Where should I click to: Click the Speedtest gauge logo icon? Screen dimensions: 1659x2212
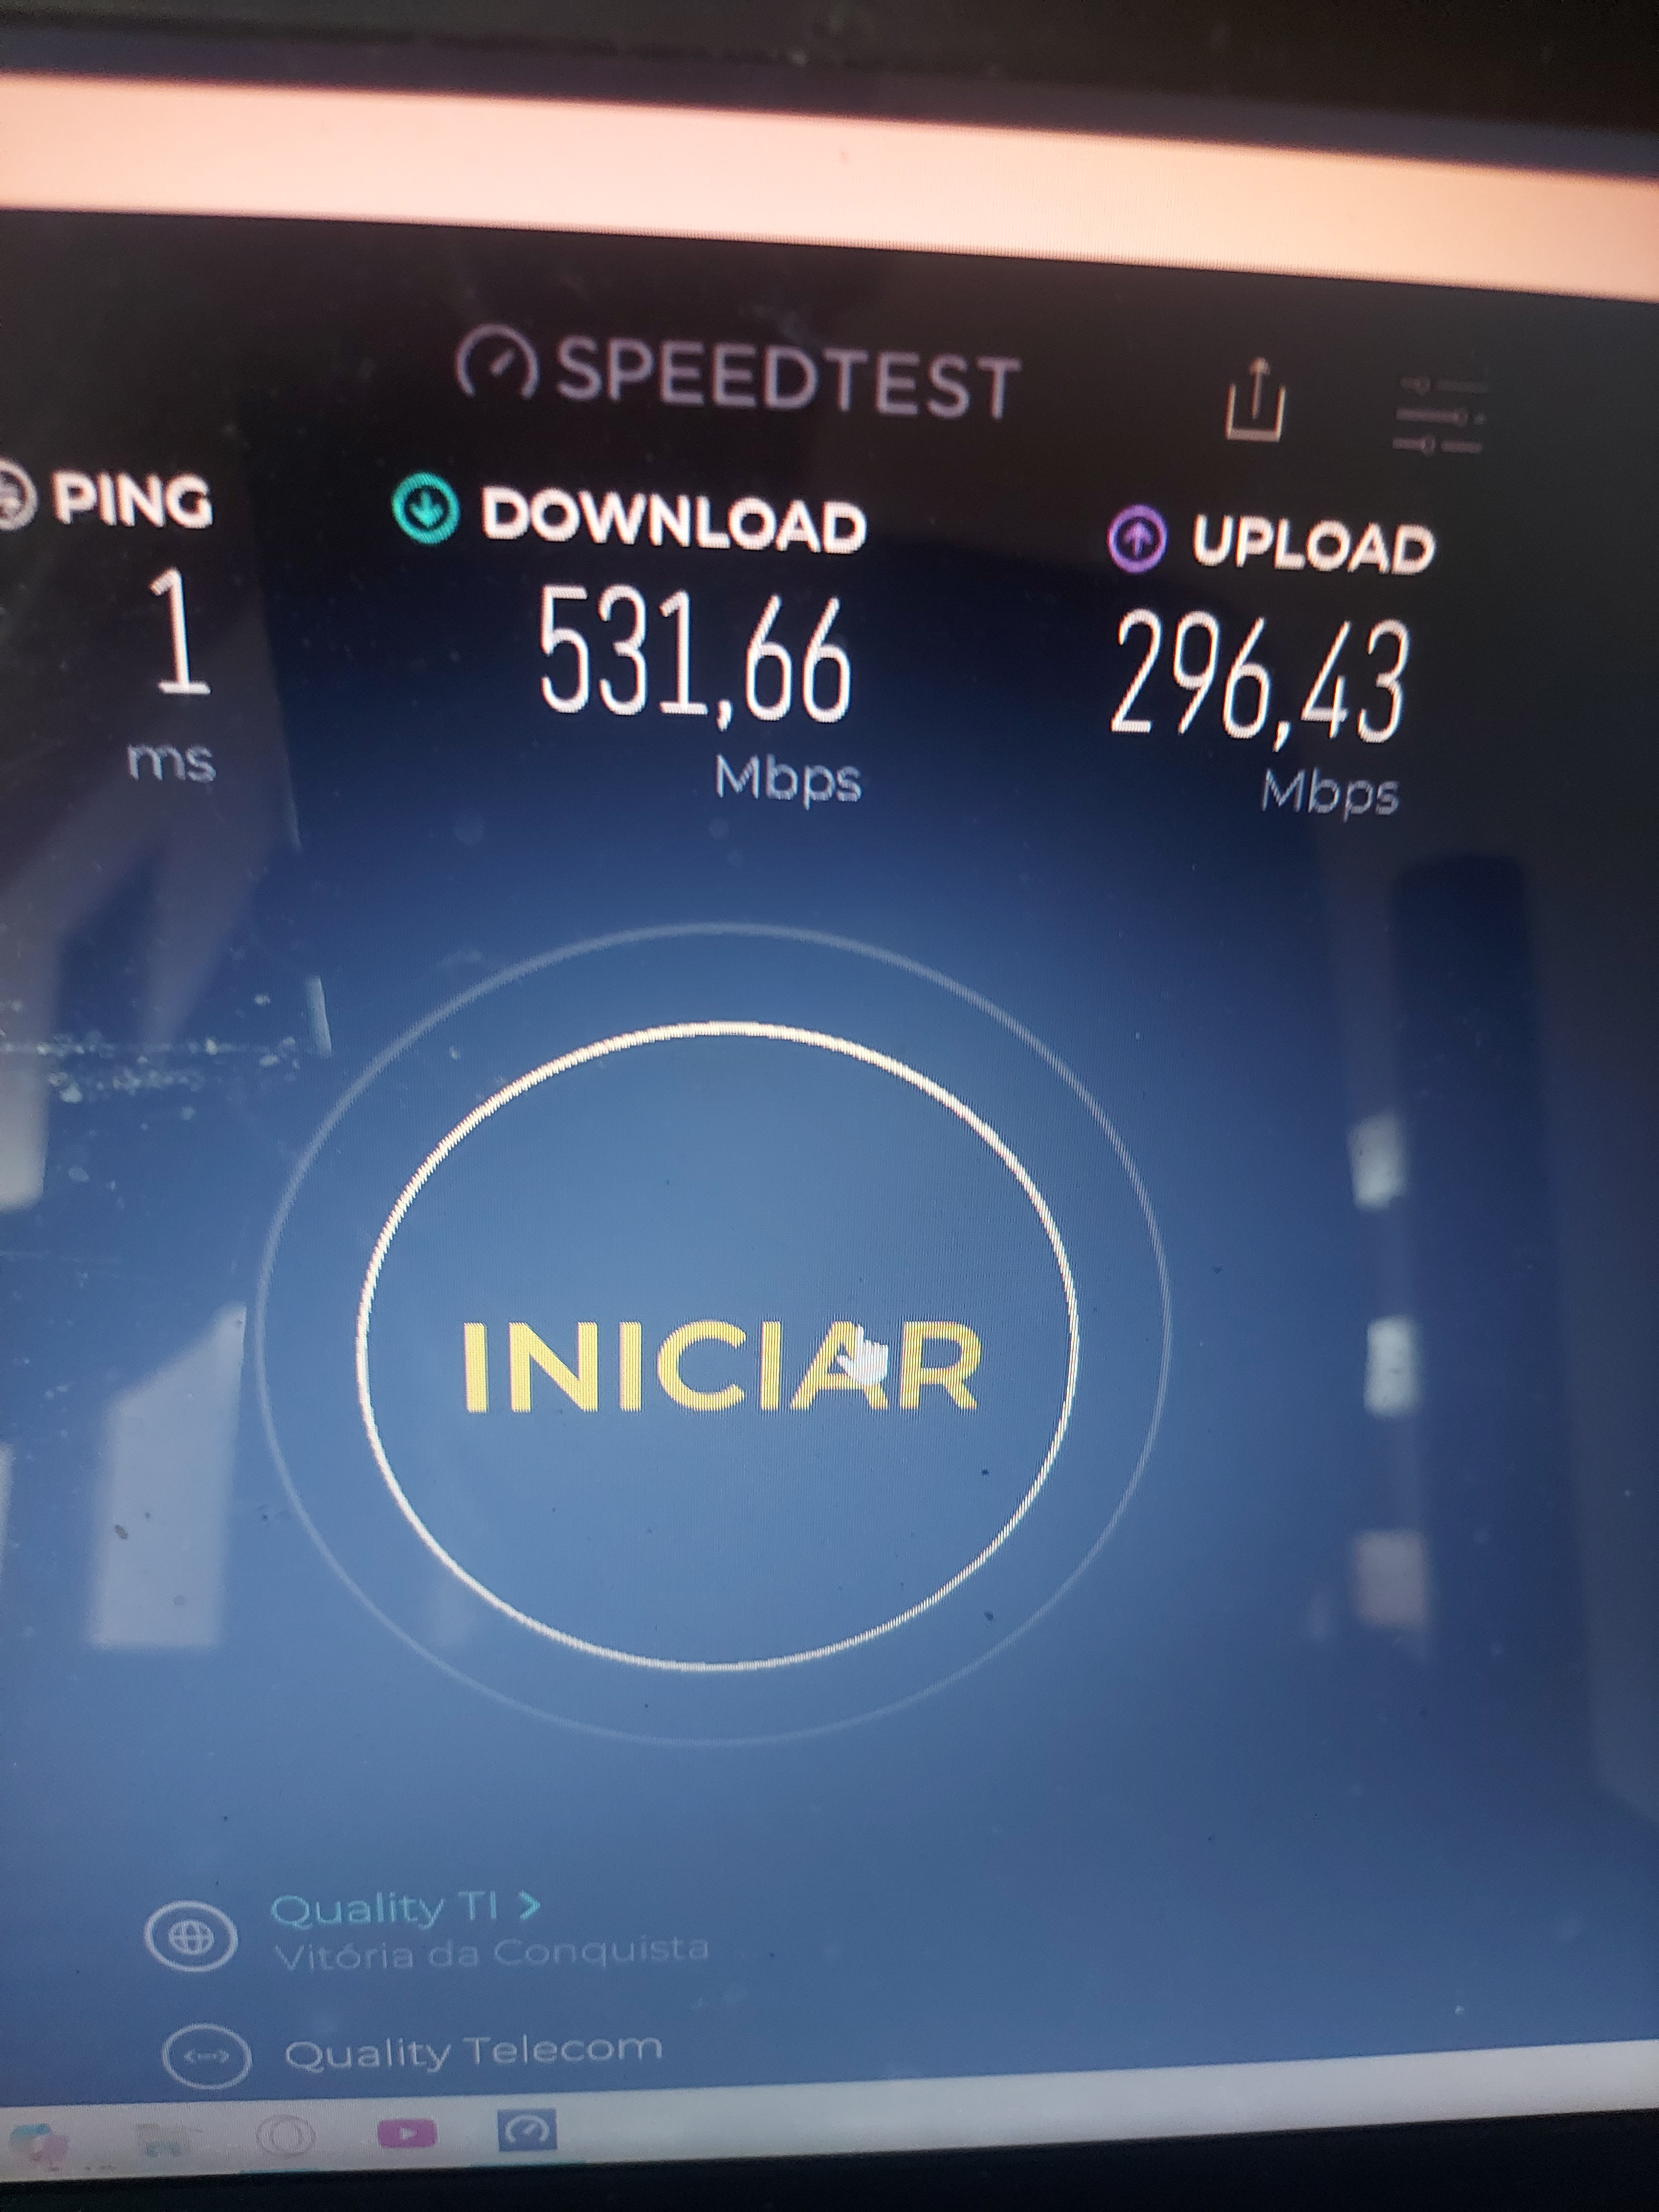coord(496,362)
